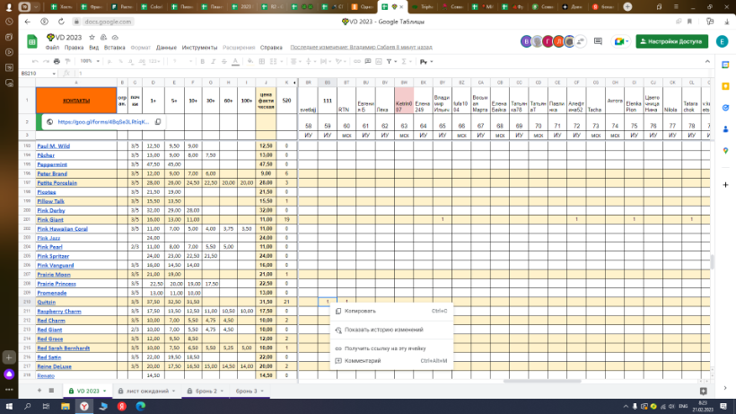
Task: Open the comments history icon
Action: point(597,41)
